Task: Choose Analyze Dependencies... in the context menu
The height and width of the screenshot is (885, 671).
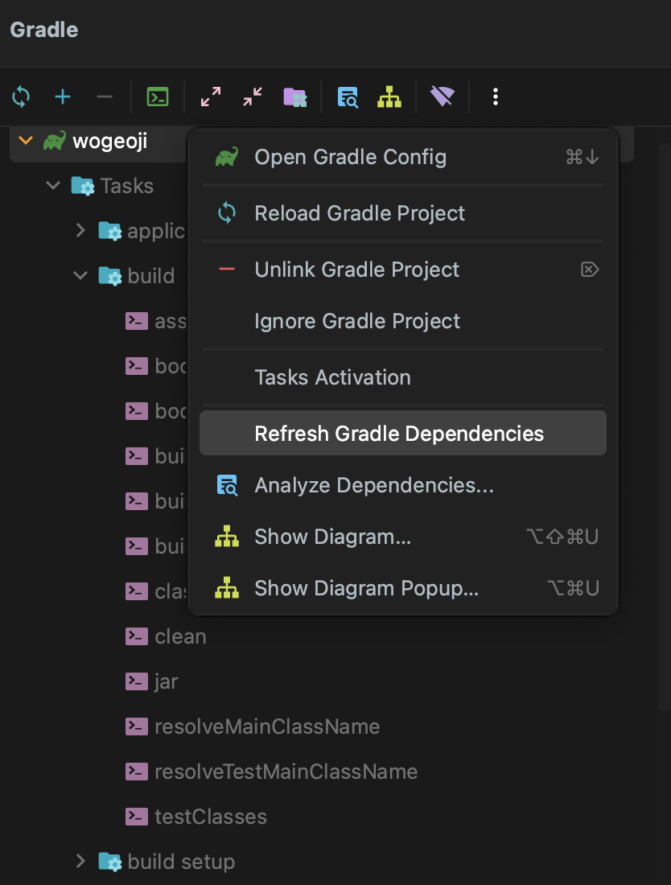Action: coord(403,485)
